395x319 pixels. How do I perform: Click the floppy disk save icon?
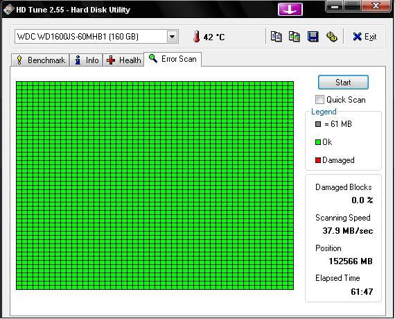click(313, 37)
